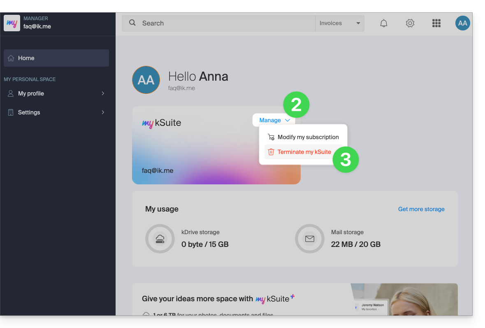This screenshot has height=328, width=485.
Task: Click the large AA profile picture
Action: click(146, 80)
